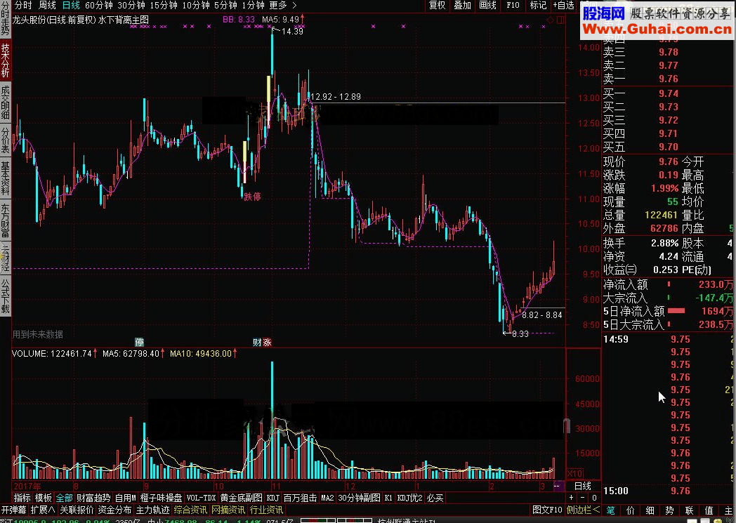Switch to the 15分钟 period
This screenshot has width=736, height=523.
point(164,5)
